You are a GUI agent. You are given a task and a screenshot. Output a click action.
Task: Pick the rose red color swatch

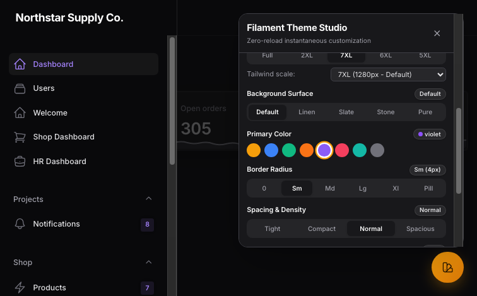pyautogui.click(x=342, y=150)
